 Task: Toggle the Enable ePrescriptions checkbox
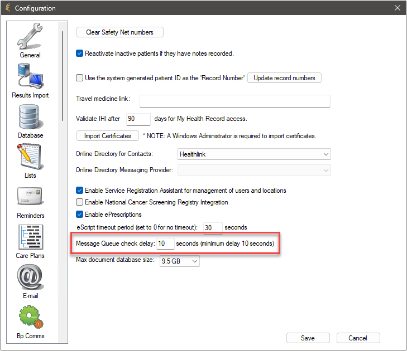click(79, 214)
